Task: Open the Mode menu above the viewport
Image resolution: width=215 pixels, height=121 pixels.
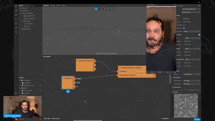Action: [x=53, y=5]
